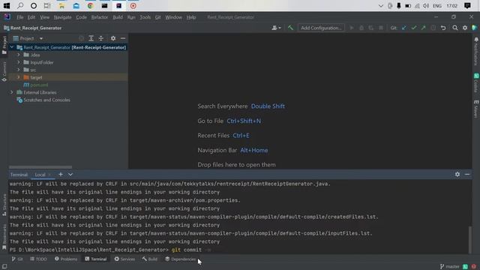480x270 pixels.
Task: Open Project panel options gear
Action: (113, 38)
